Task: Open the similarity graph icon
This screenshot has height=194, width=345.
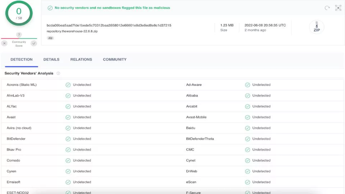Action: pos(338,8)
